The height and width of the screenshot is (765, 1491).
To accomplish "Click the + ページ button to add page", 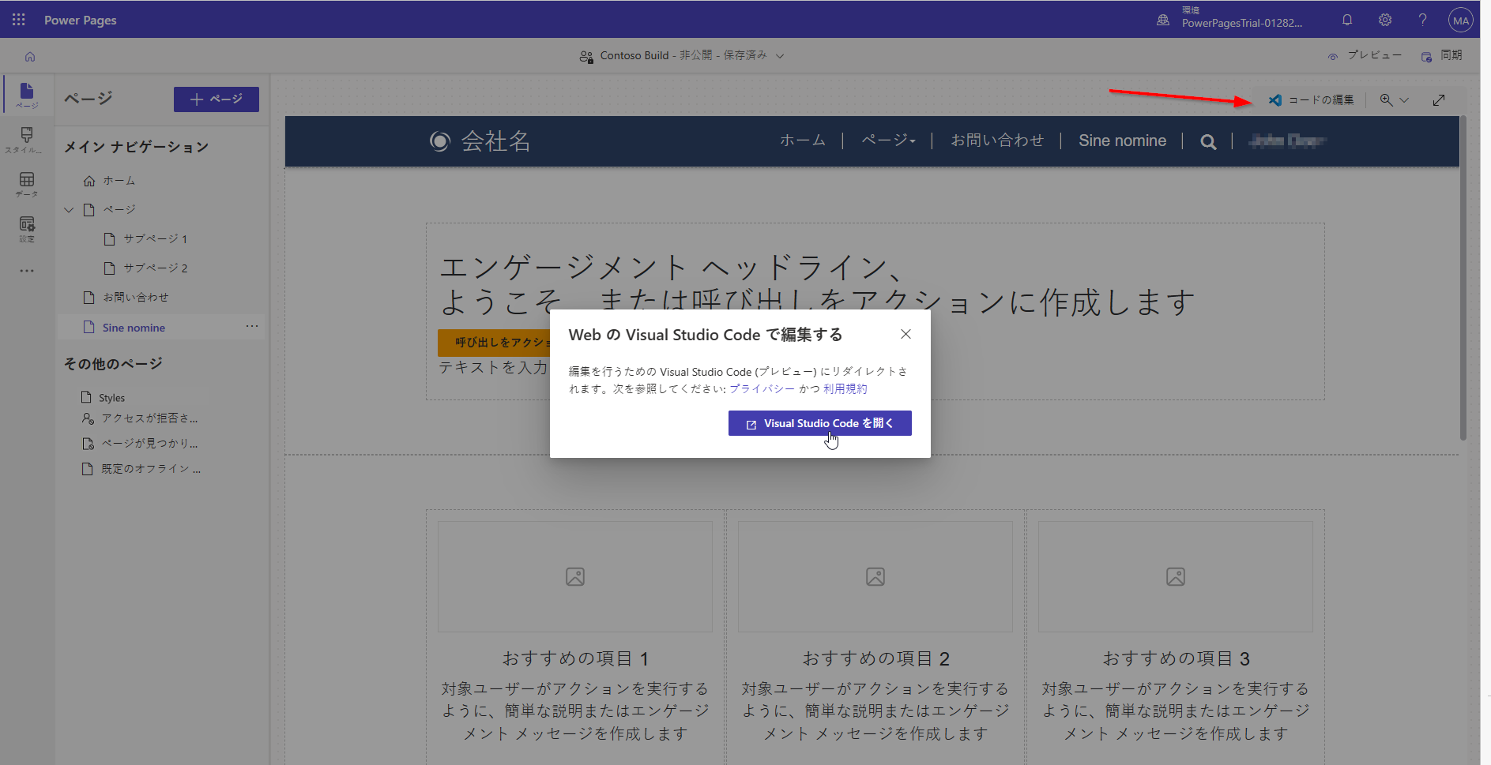I will [x=216, y=99].
